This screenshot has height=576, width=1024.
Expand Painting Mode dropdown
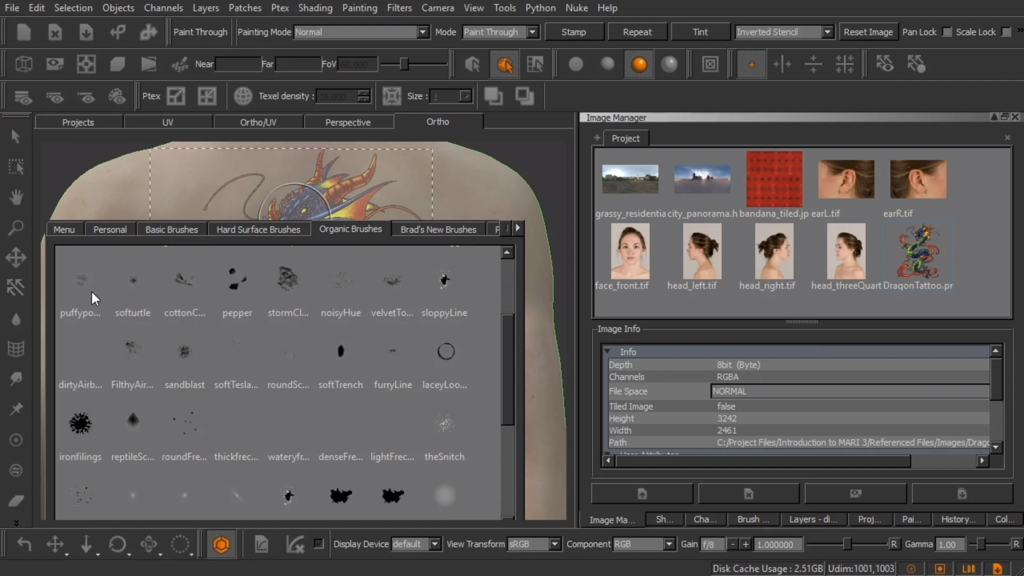tap(422, 31)
